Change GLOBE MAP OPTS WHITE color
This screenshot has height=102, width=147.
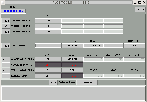[x=72, y=65]
